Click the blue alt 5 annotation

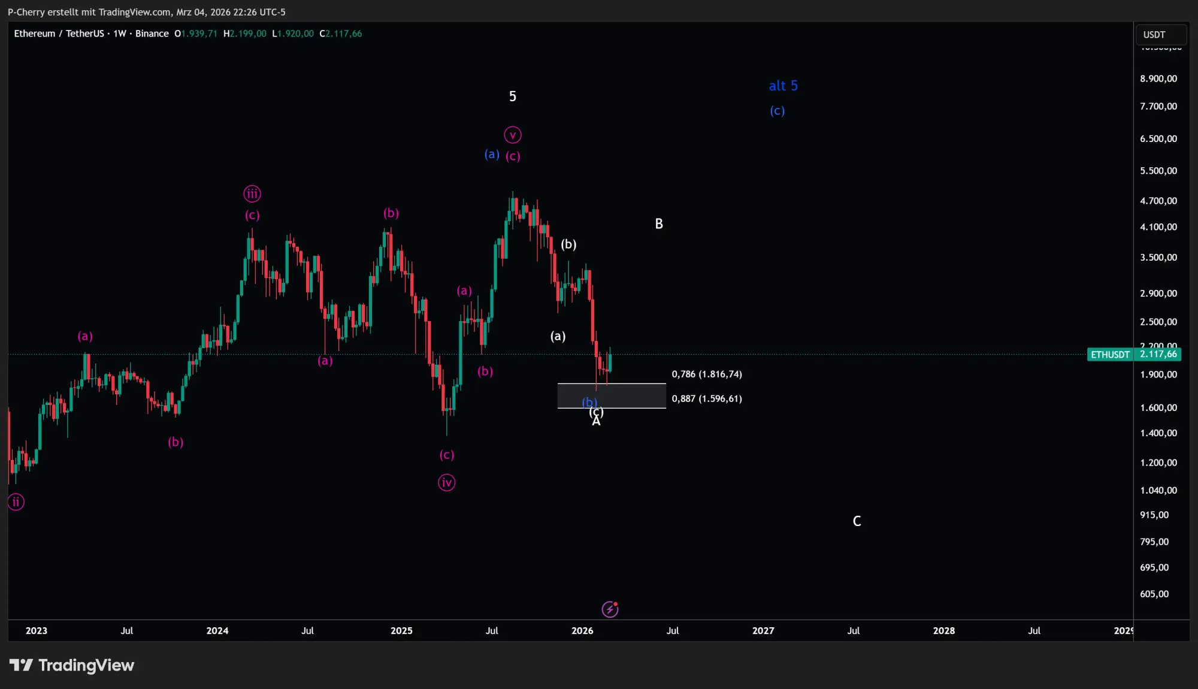tap(783, 86)
